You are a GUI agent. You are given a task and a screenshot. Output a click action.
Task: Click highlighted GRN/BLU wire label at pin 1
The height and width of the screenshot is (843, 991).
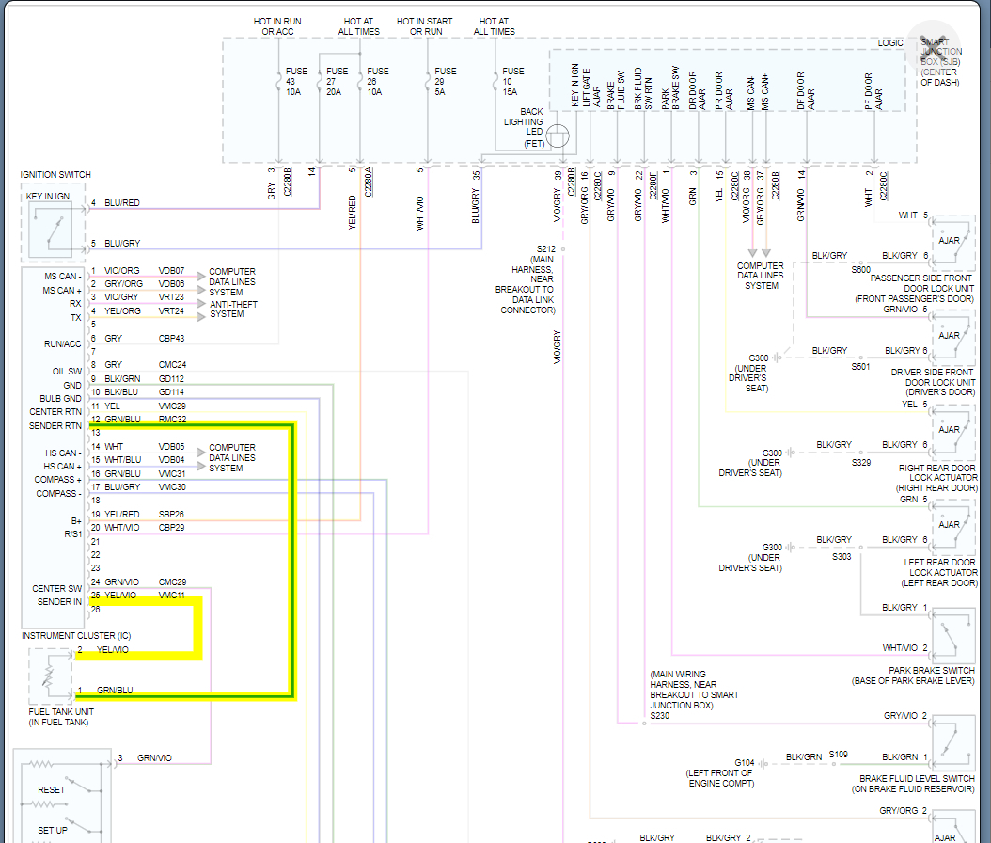tap(115, 691)
